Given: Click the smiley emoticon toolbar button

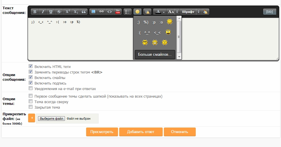Looking at the screenshot, I should (137, 12).
